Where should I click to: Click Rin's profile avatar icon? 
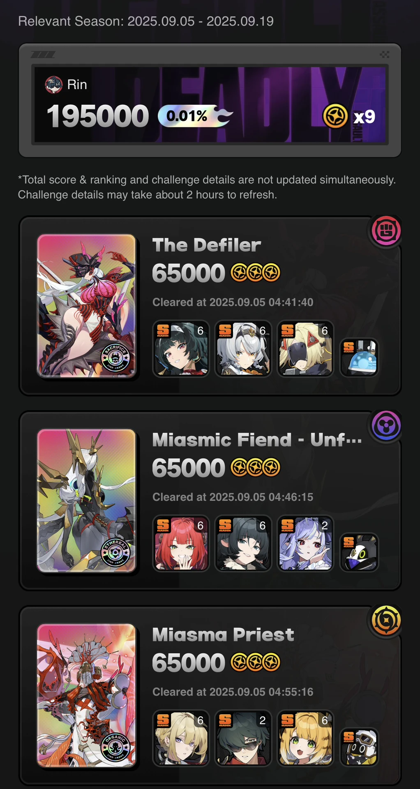click(53, 85)
